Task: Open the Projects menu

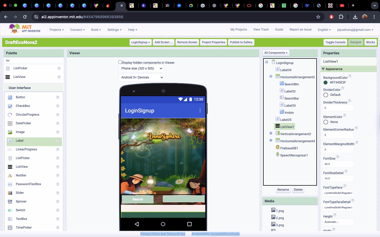Action: (x=56, y=30)
